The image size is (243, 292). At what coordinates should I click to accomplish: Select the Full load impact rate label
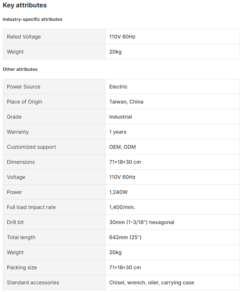(31, 207)
